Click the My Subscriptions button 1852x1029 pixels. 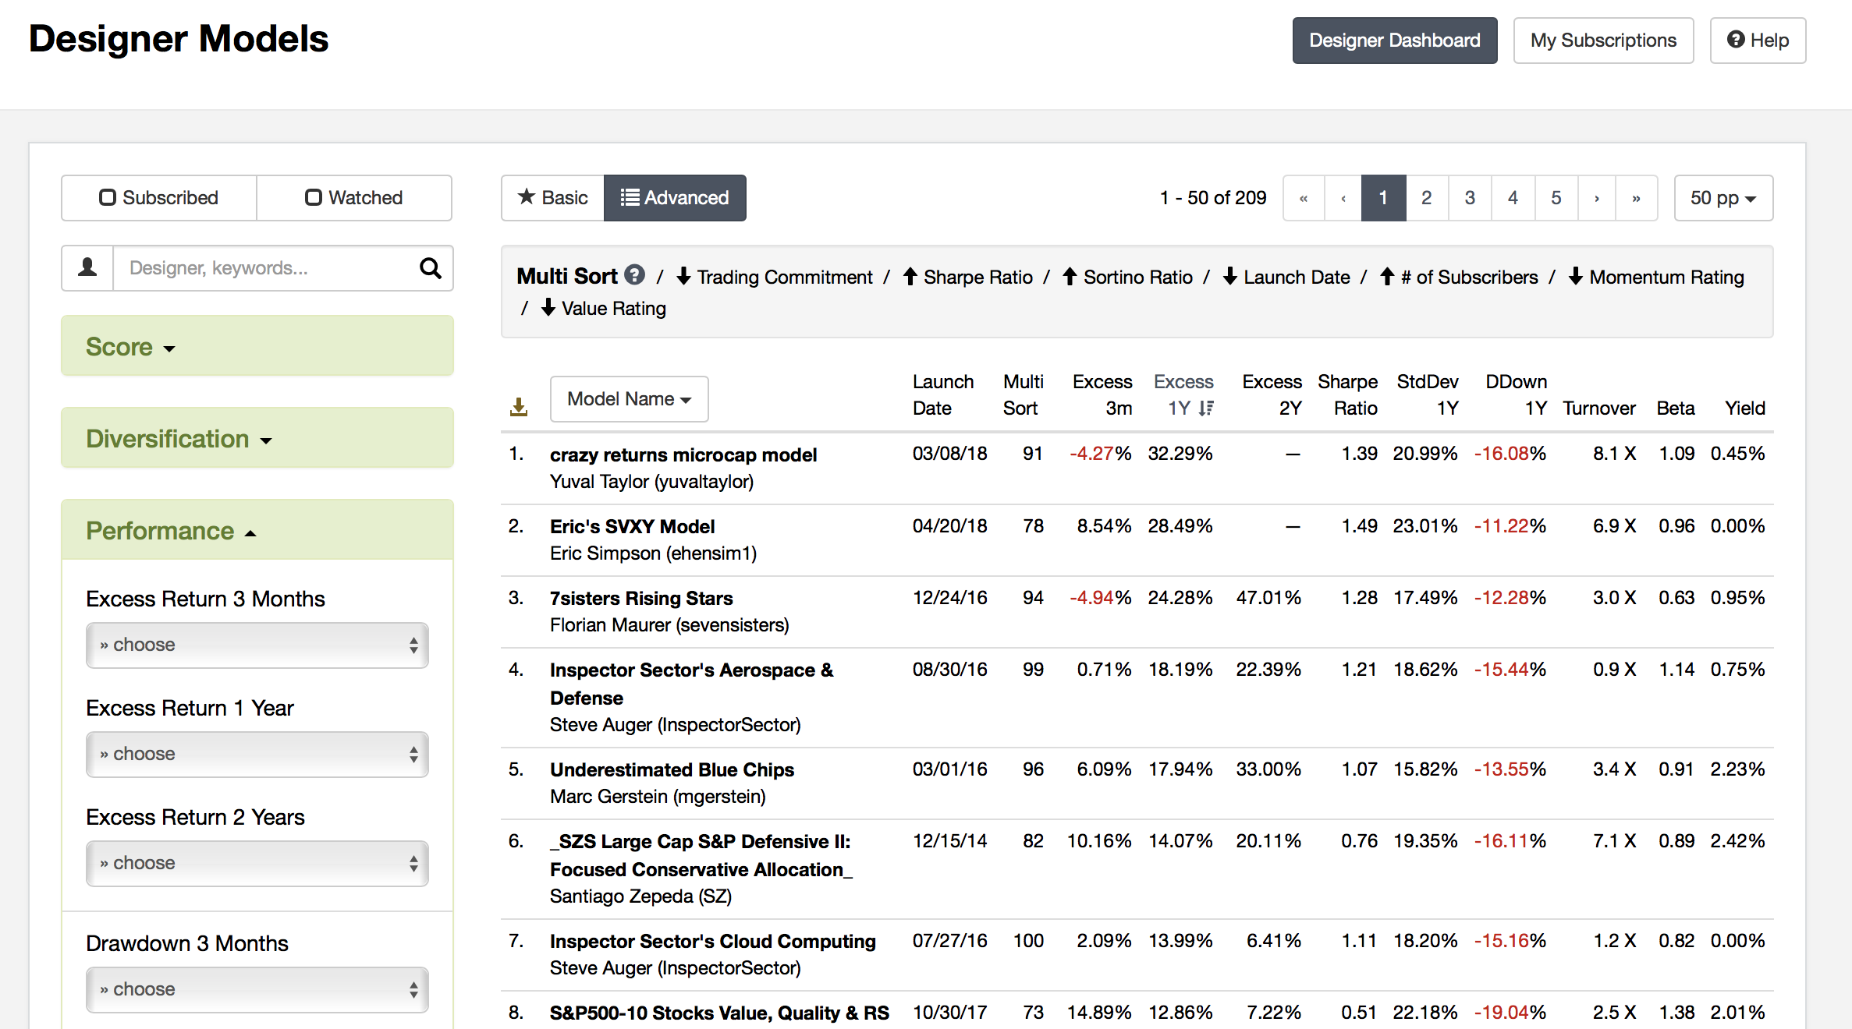(1602, 41)
